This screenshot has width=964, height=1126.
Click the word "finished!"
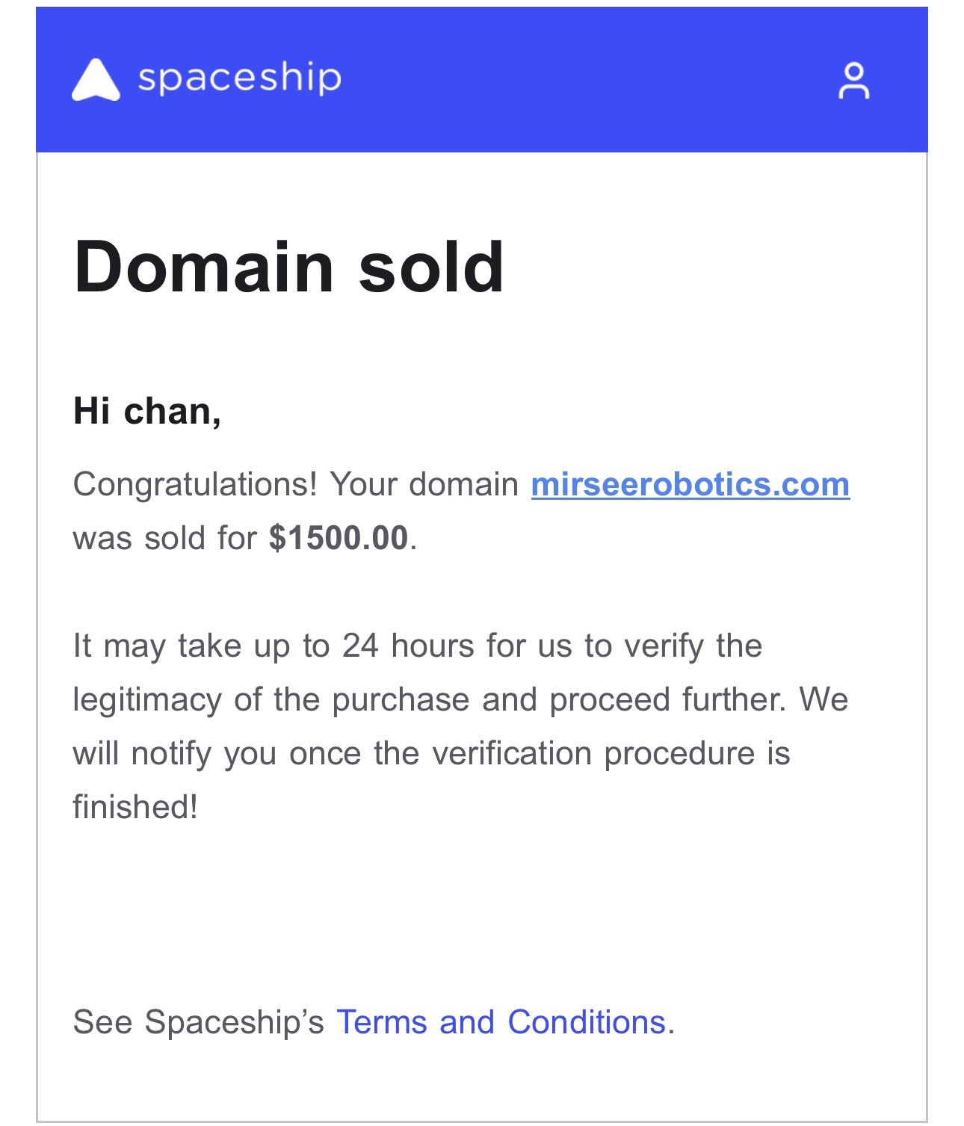pyautogui.click(x=135, y=807)
